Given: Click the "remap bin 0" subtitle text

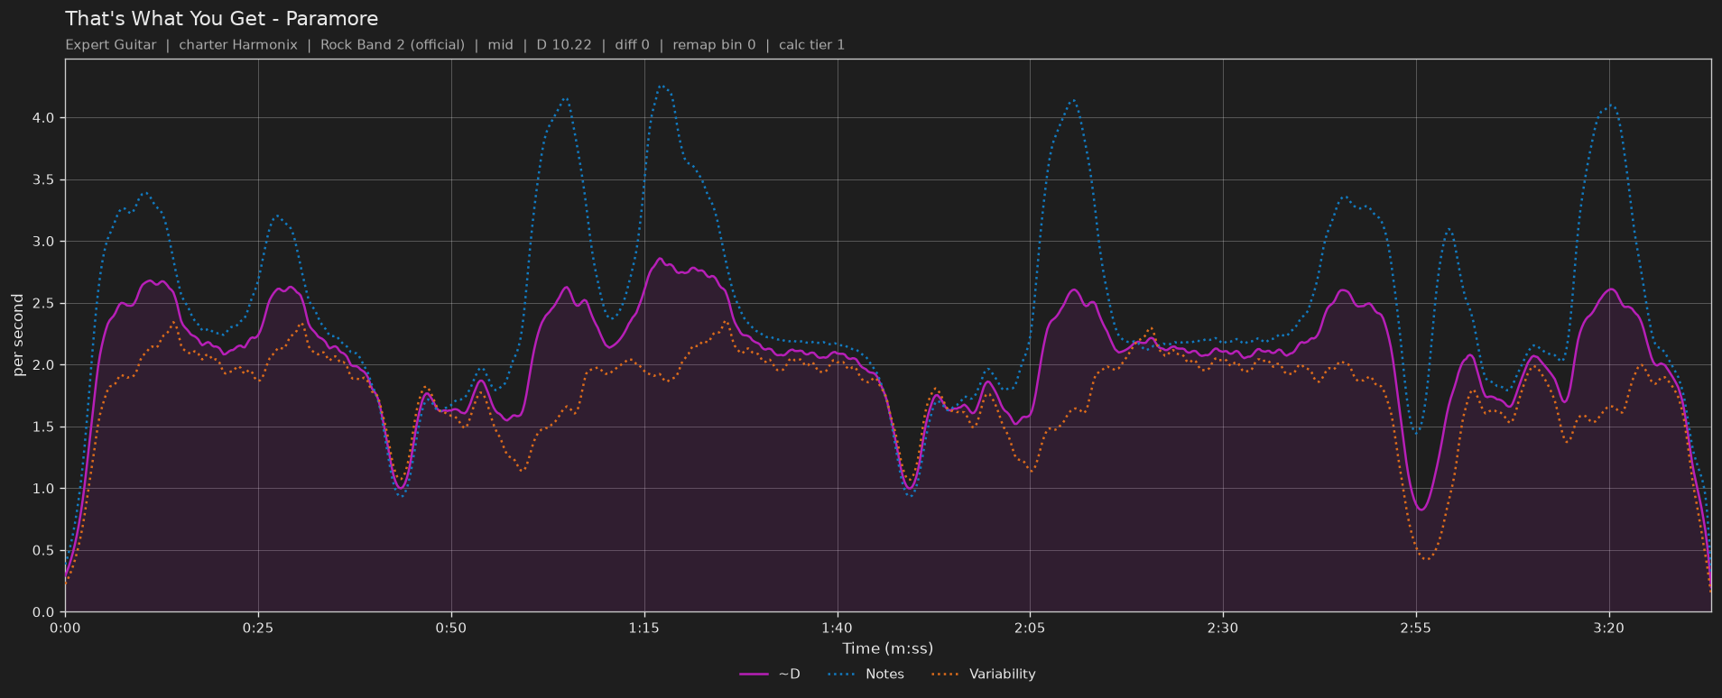Looking at the screenshot, I should point(714,45).
